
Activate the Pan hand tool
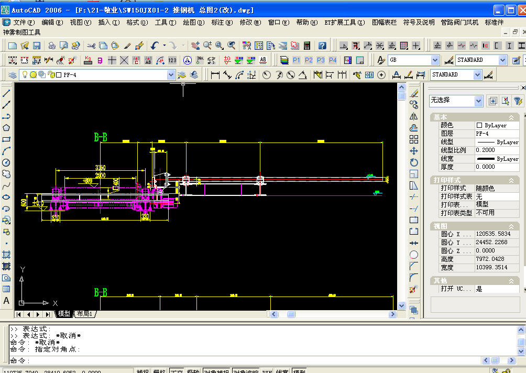(195, 46)
